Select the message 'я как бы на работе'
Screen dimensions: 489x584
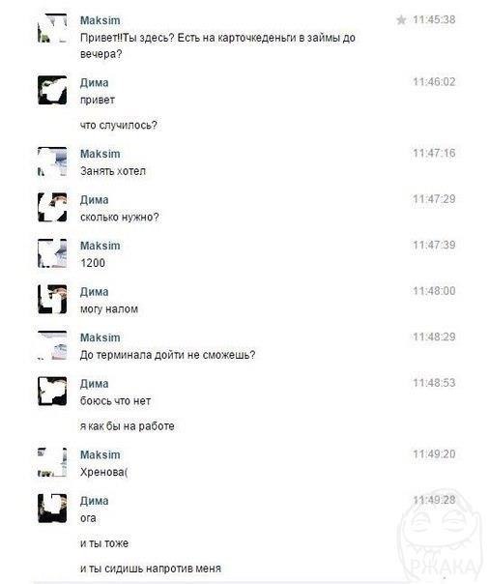pos(128,426)
